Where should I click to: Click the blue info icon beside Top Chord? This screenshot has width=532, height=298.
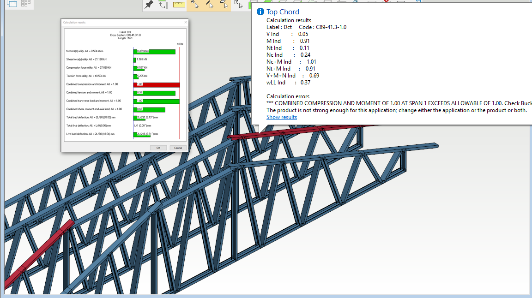coord(260,12)
